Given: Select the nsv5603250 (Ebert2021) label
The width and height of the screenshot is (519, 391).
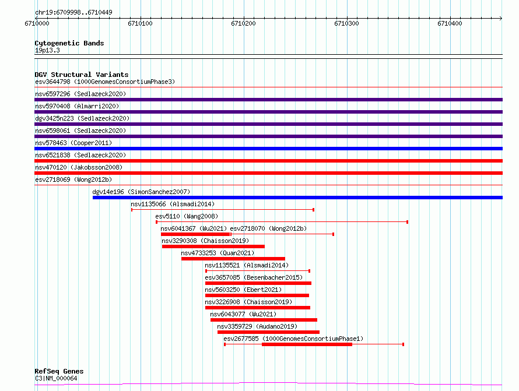Looking at the screenshot, I should coord(243,290).
